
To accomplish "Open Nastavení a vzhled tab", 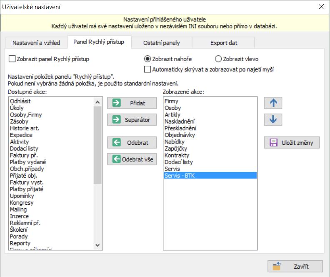I will point(36,43).
